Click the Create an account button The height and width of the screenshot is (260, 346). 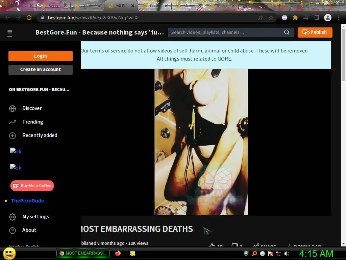click(x=41, y=69)
